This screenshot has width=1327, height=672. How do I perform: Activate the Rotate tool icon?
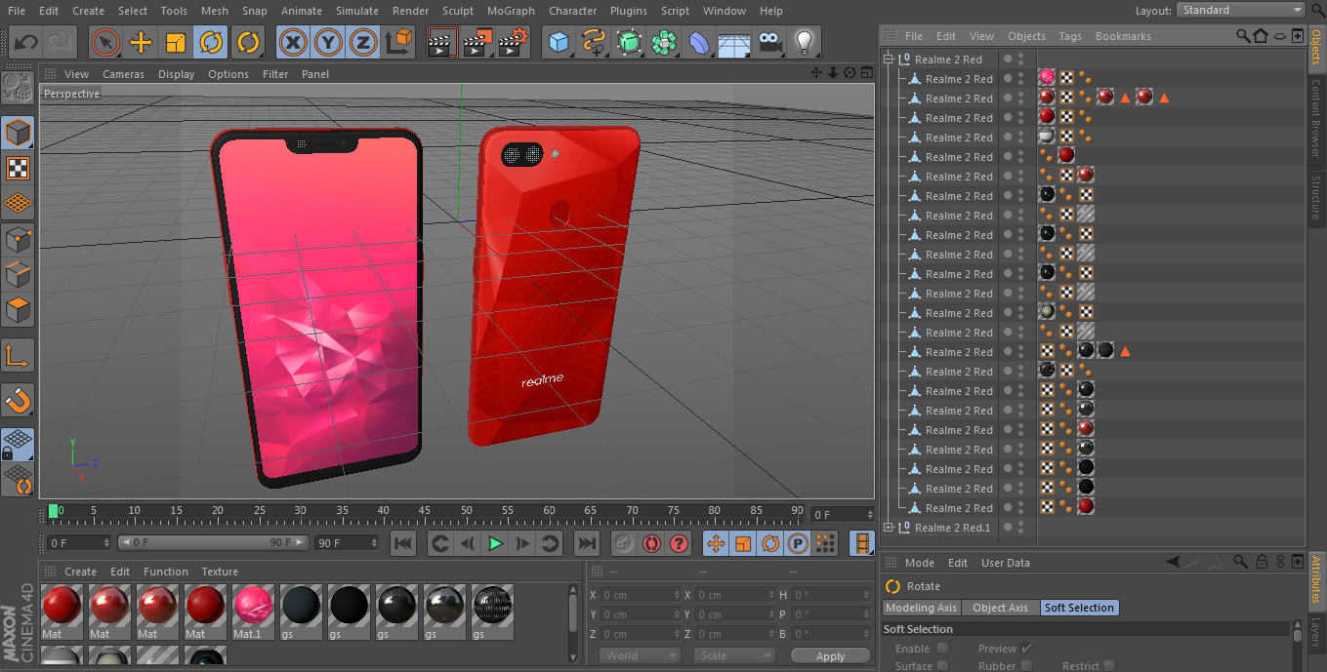coord(211,43)
